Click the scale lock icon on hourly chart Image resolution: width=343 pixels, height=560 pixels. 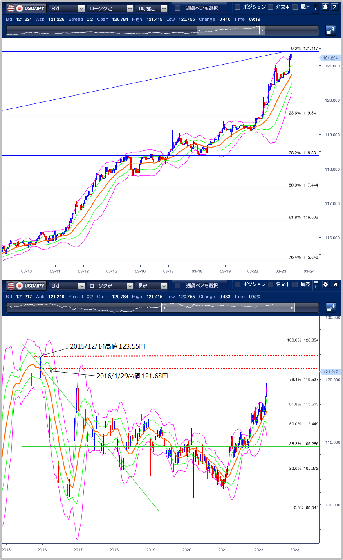(330, 30)
